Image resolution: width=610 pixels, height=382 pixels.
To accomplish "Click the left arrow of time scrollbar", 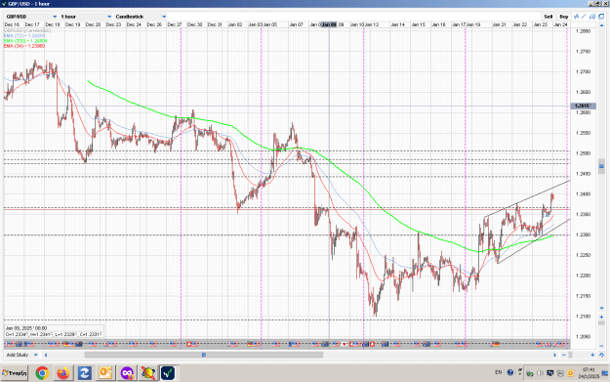I will (46, 355).
